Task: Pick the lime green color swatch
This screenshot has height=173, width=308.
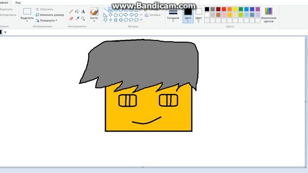Action: (x=241, y=15)
